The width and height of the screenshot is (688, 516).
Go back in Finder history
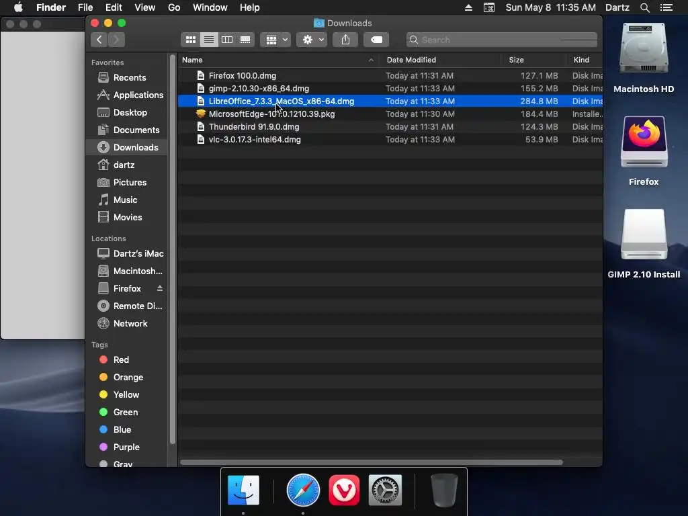(x=99, y=40)
